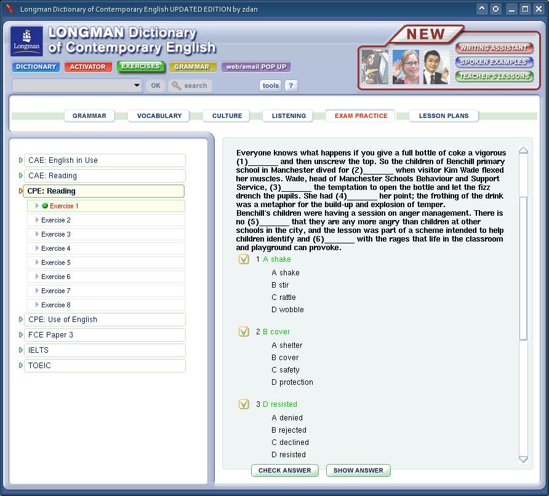Open Exercise 4 in the list
The height and width of the screenshot is (496, 549).
[x=106, y=248]
